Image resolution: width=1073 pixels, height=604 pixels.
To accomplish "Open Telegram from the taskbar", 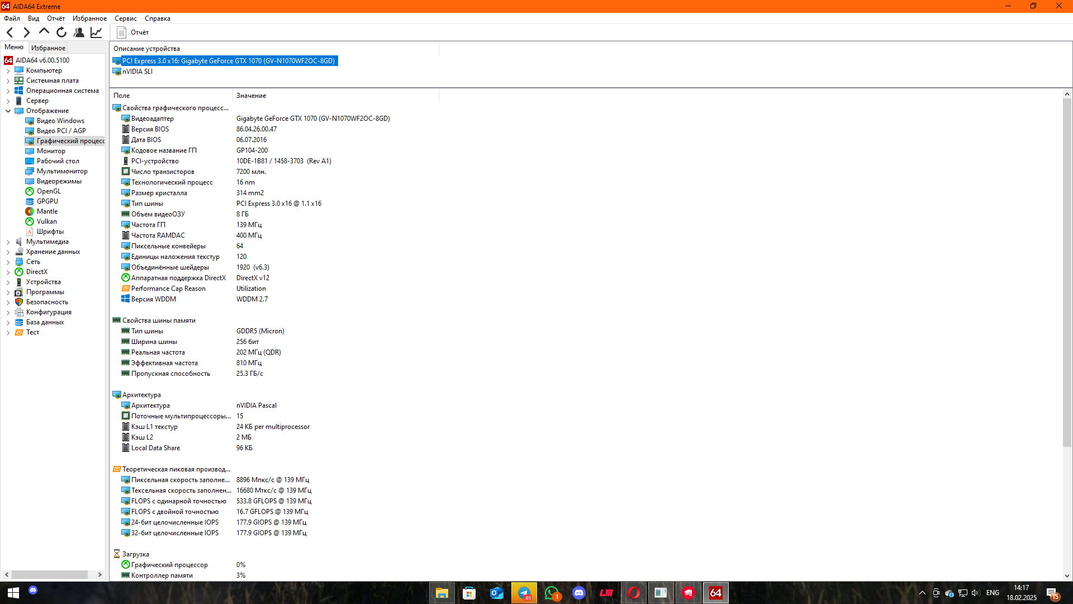I will tap(524, 593).
